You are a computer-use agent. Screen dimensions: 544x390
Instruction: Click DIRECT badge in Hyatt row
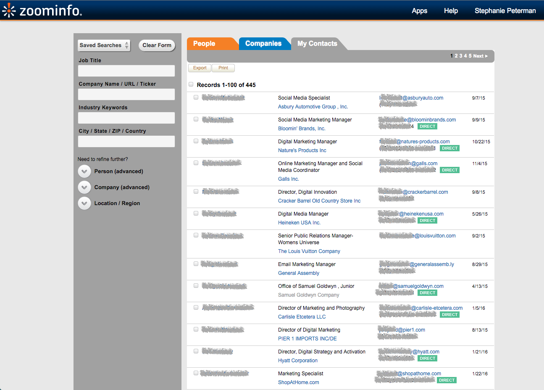[x=427, y=358]
